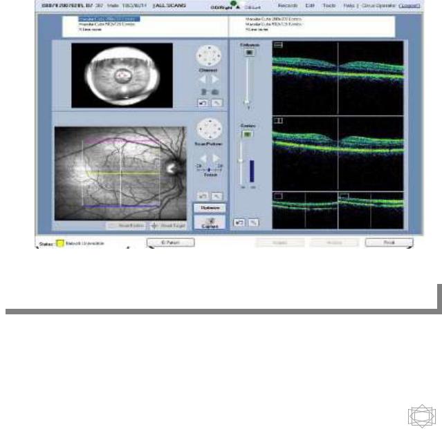Open the Records menu
The image size is (442, 429).
[287, 6]
